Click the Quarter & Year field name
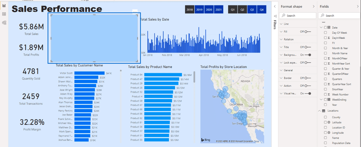 point(341,69)
